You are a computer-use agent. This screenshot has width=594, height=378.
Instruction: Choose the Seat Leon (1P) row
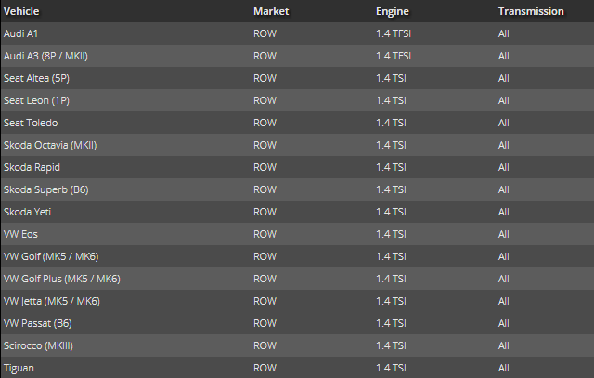click(36, 100)
